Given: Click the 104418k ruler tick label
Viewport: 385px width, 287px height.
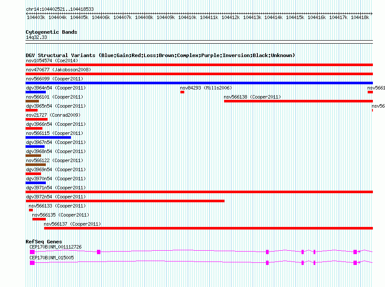Looking at the screenshot, I should coord(360,17).
